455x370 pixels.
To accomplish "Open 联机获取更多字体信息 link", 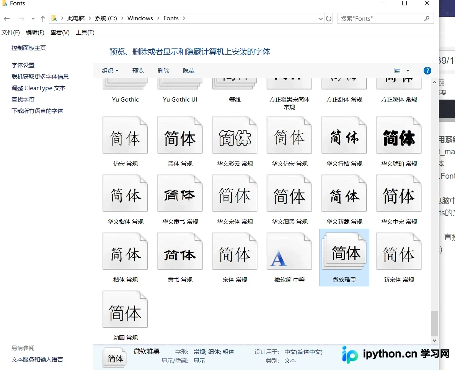I will point(40,77).
